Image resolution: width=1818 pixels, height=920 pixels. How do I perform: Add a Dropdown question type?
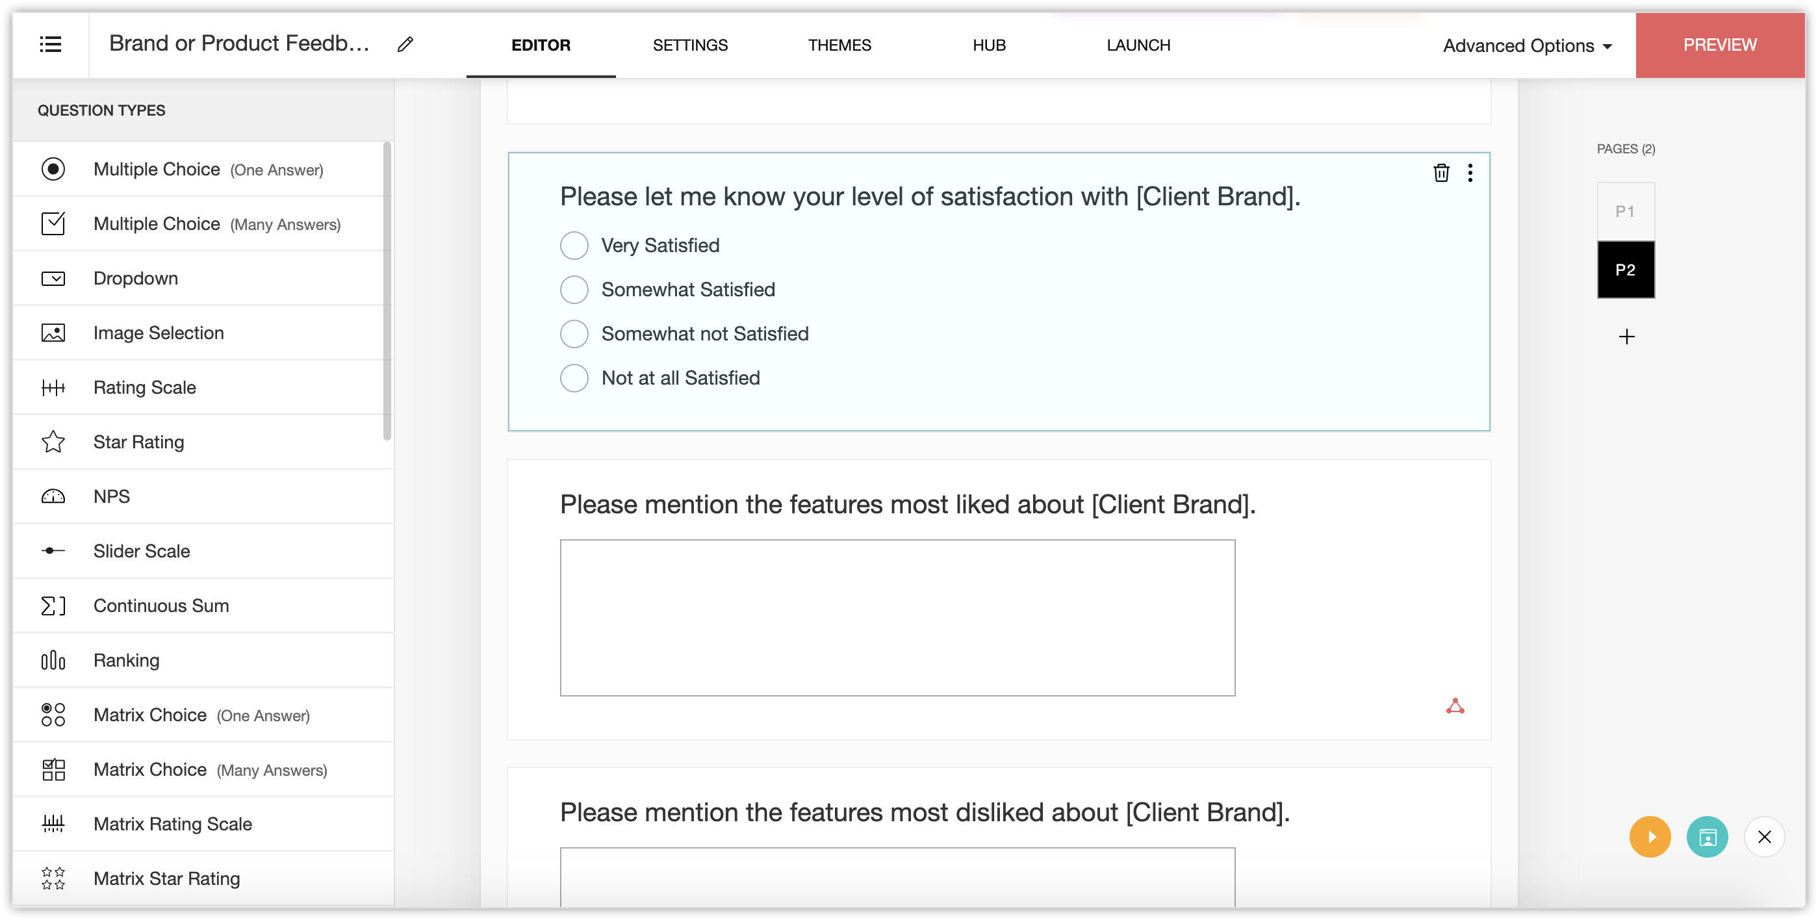tap(136, 278)
